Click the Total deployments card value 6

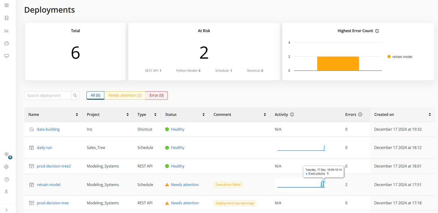point(76,52)
